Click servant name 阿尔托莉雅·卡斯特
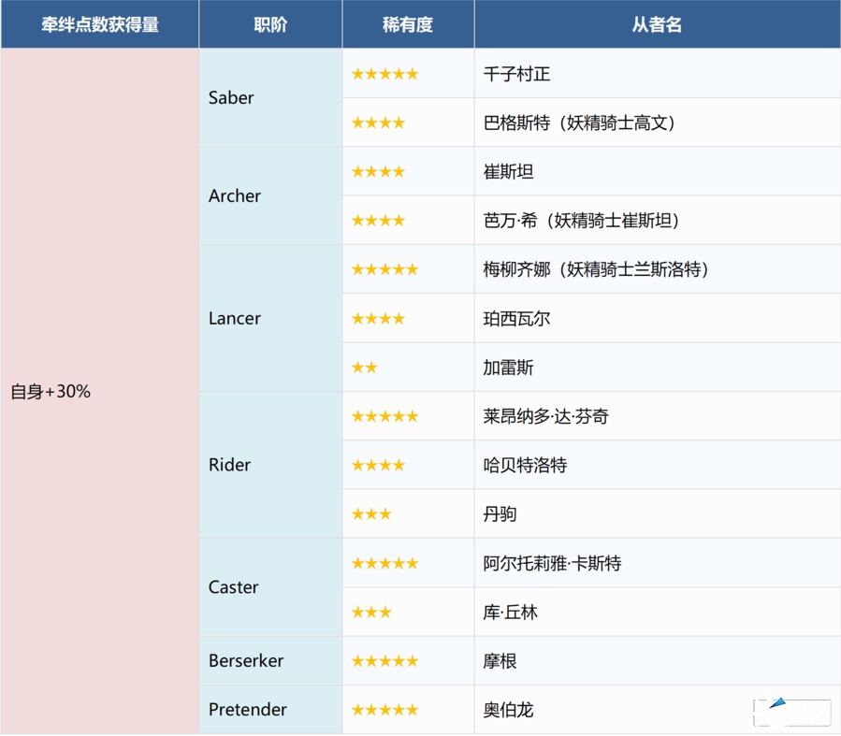This screenshot has height=736, width=841. [552, 563]
